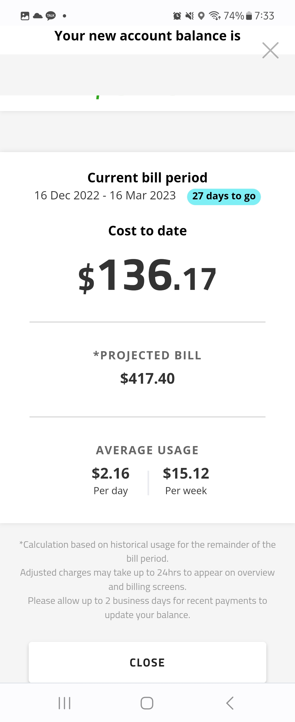Select the $2.16 per day average

pos(111,474)
